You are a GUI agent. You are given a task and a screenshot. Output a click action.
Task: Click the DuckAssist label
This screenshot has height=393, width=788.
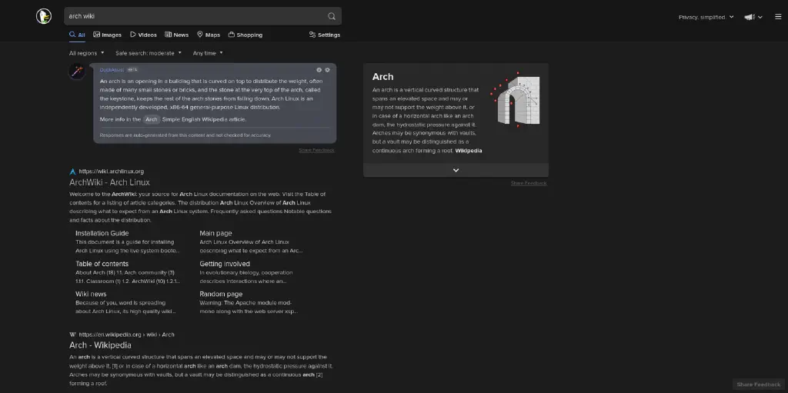112,70
